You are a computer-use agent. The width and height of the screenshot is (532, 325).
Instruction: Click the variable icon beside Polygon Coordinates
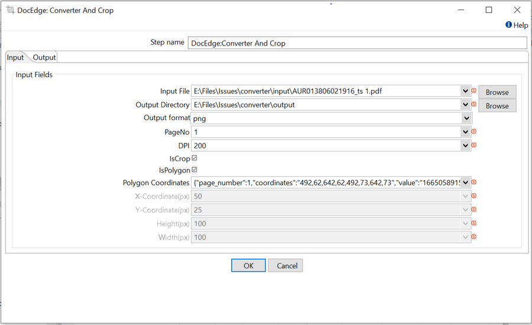474,183
